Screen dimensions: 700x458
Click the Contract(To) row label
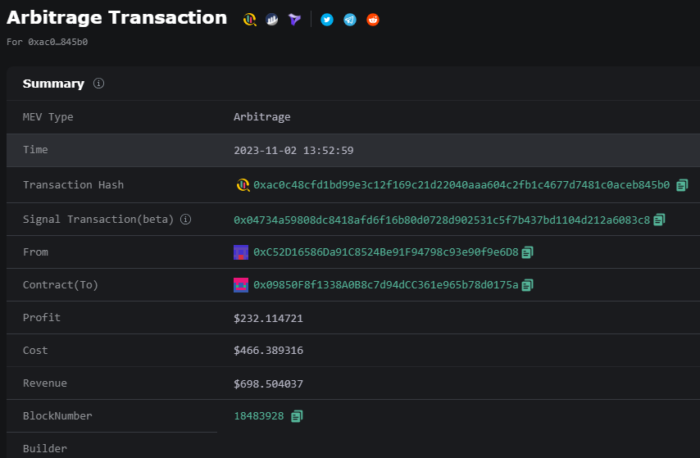point(61,285)
